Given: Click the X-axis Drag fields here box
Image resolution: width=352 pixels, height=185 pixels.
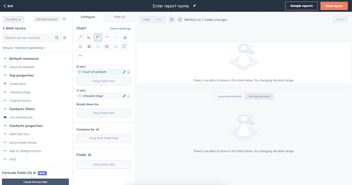Looking at the screenshot, I should click(x=103, y=81).
